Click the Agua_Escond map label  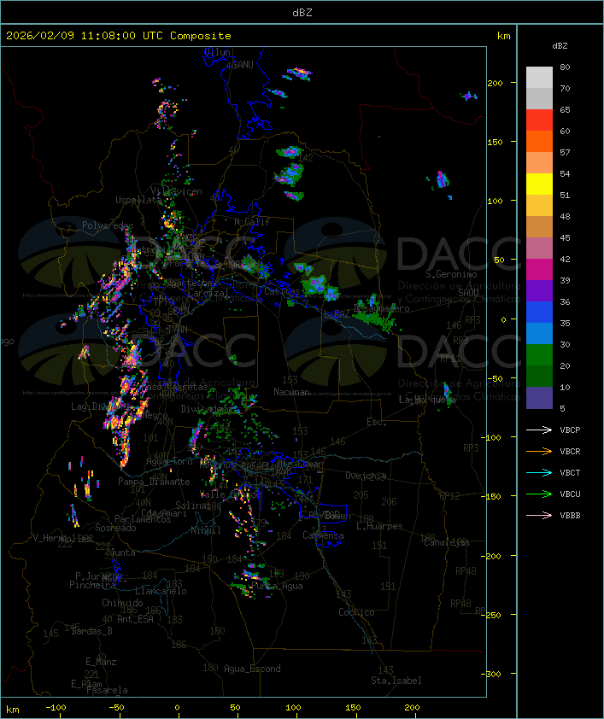(x=252, y=669)
